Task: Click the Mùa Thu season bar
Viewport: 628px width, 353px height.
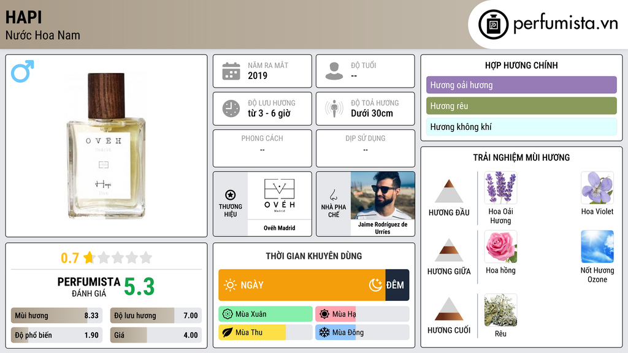Action: coord(266,332)
